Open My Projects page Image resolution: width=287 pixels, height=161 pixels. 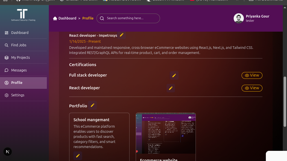(20, 58)
